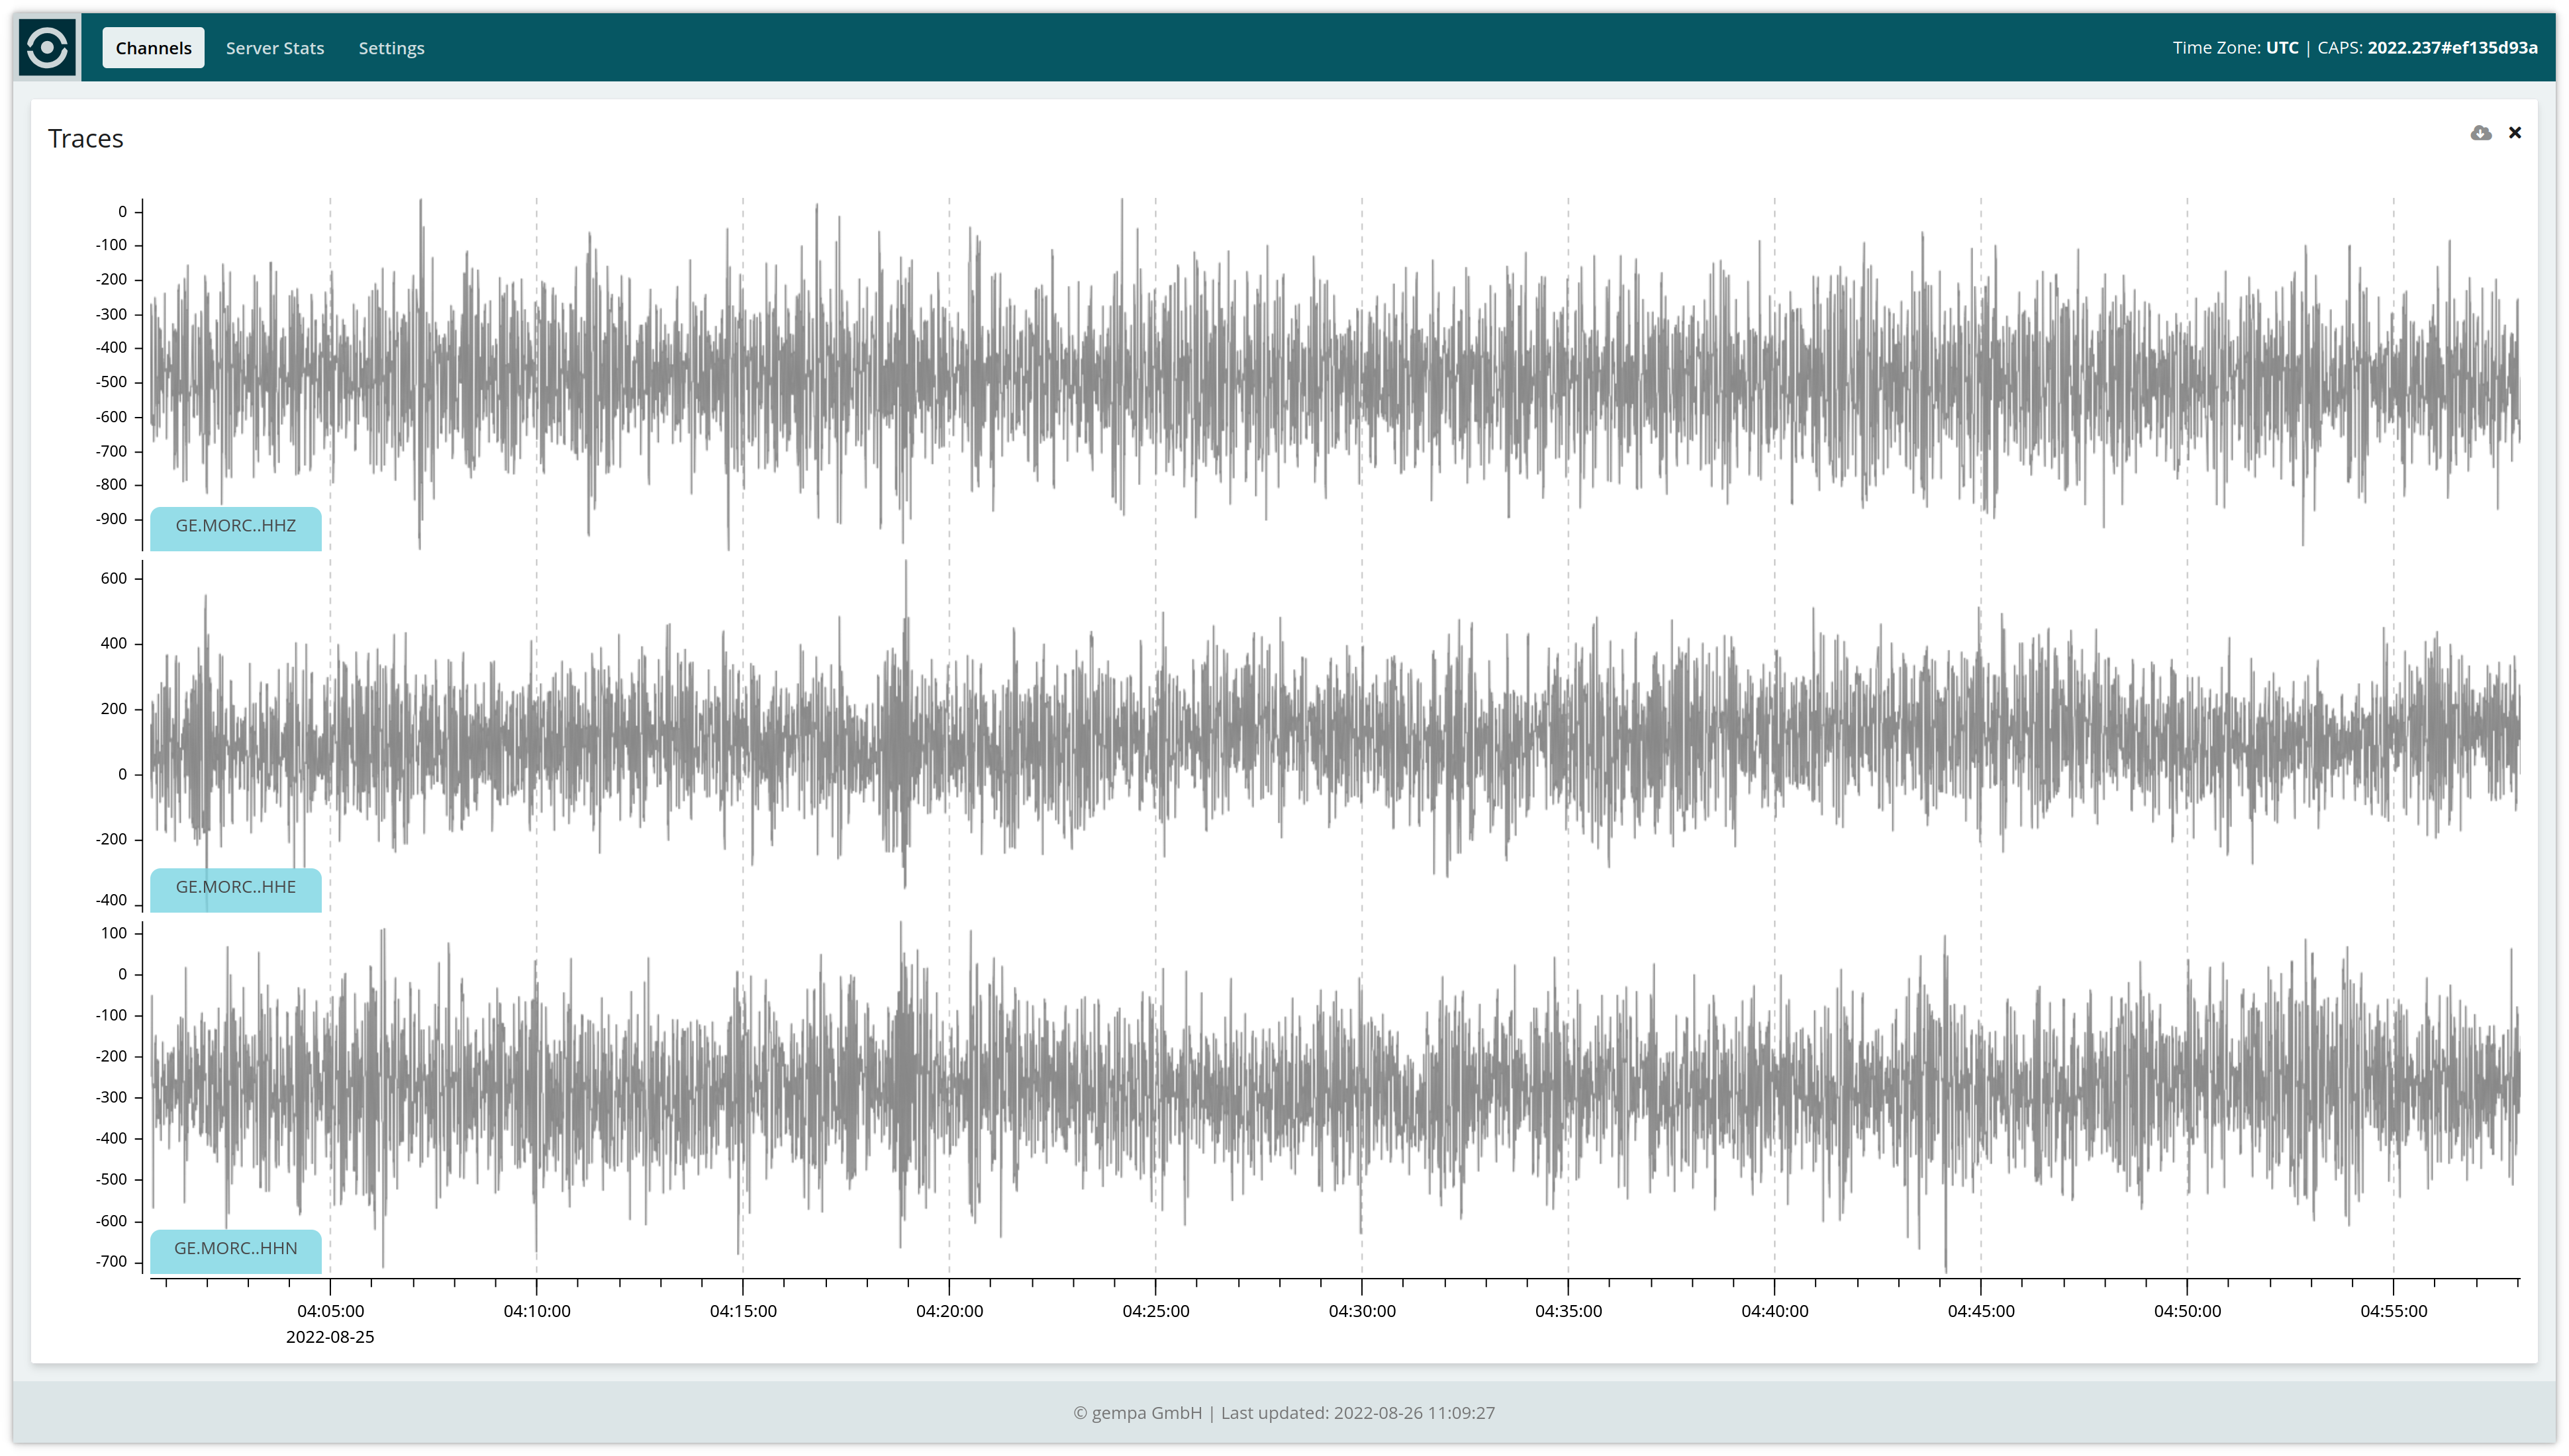Download traces using the cloud icon
Screen dimensions: 2569x1456
point(2480,133)
